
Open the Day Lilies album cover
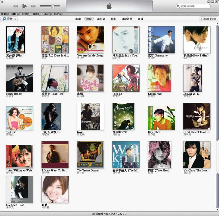161,118
